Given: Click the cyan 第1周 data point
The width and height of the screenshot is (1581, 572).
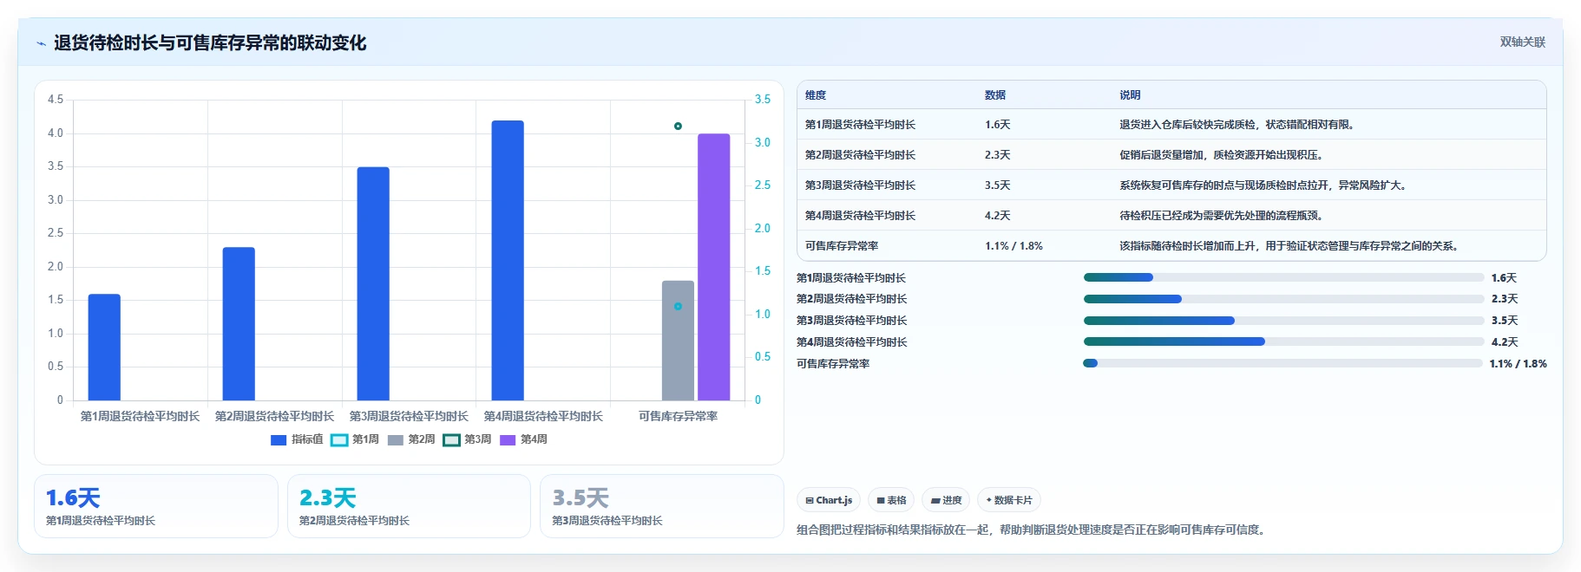Looking at the screenshot, I should point(678,306).
